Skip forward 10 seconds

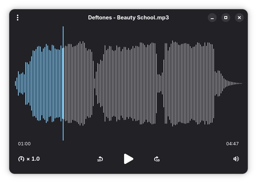pyautogui.click(x=157, y=159)
